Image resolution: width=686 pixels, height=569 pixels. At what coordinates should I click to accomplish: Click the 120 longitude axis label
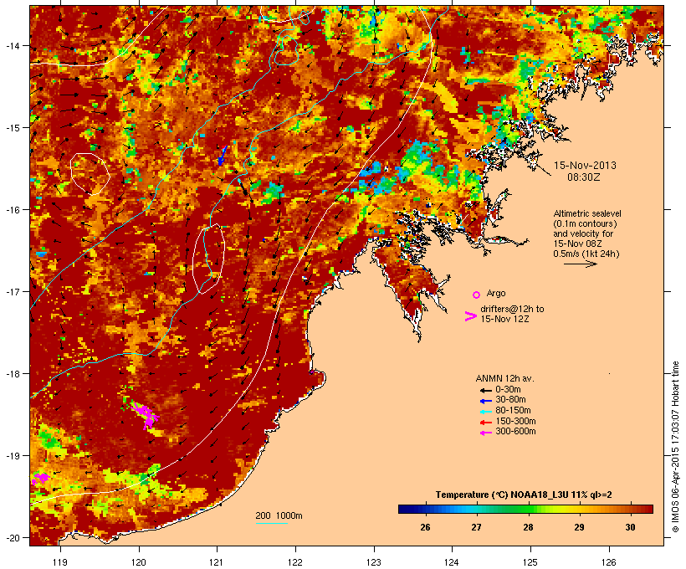139,562
